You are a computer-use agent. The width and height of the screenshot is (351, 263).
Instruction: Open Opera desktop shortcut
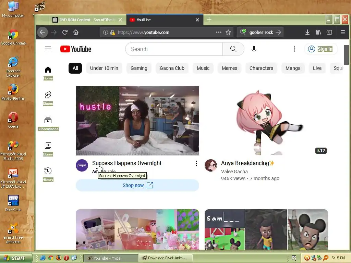pos(13,120)
